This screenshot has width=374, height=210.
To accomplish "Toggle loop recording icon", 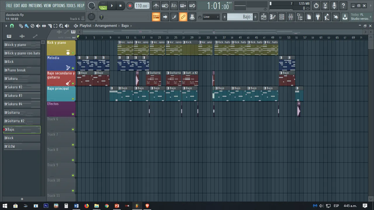I will 192,6.
